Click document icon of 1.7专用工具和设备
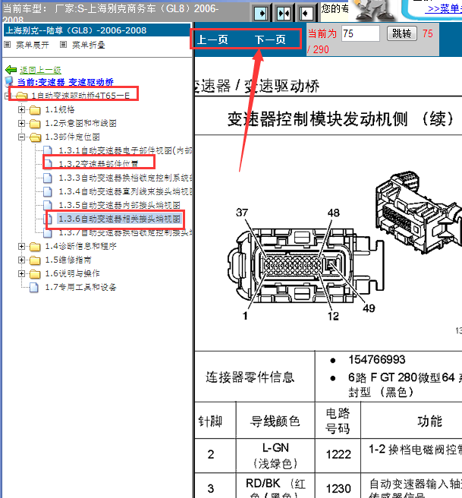 click(34, 288)
